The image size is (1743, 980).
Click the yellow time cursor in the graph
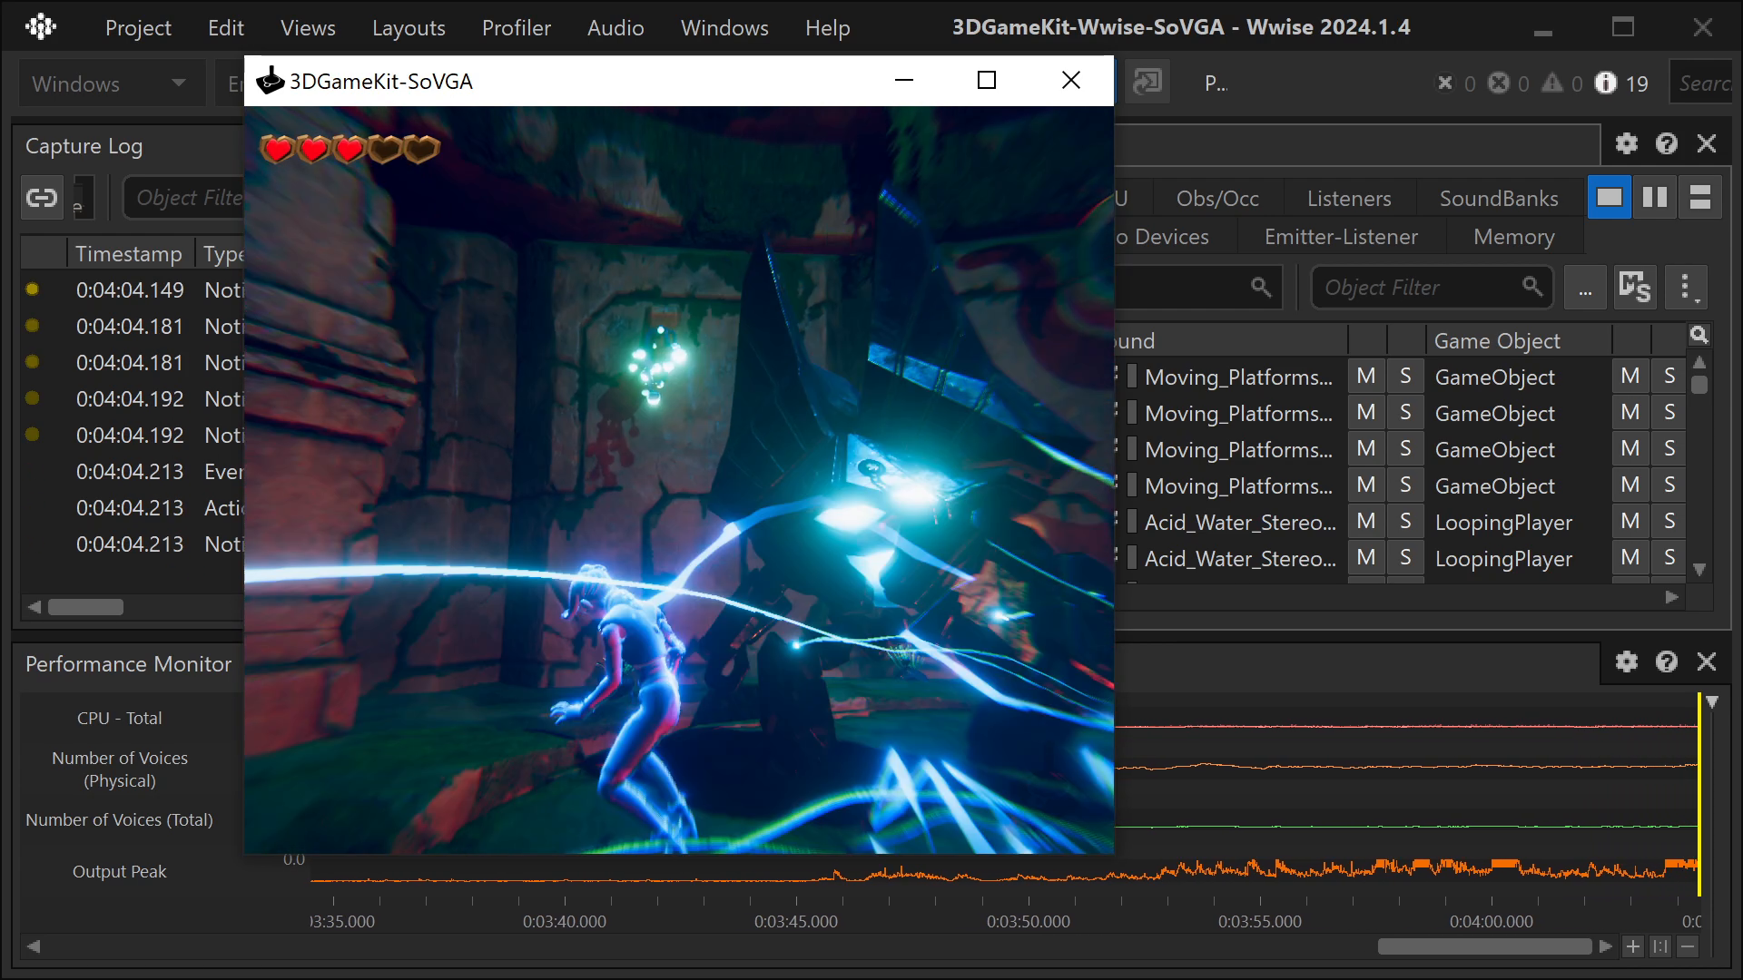pyautogui.click(x=1699, y=794)
